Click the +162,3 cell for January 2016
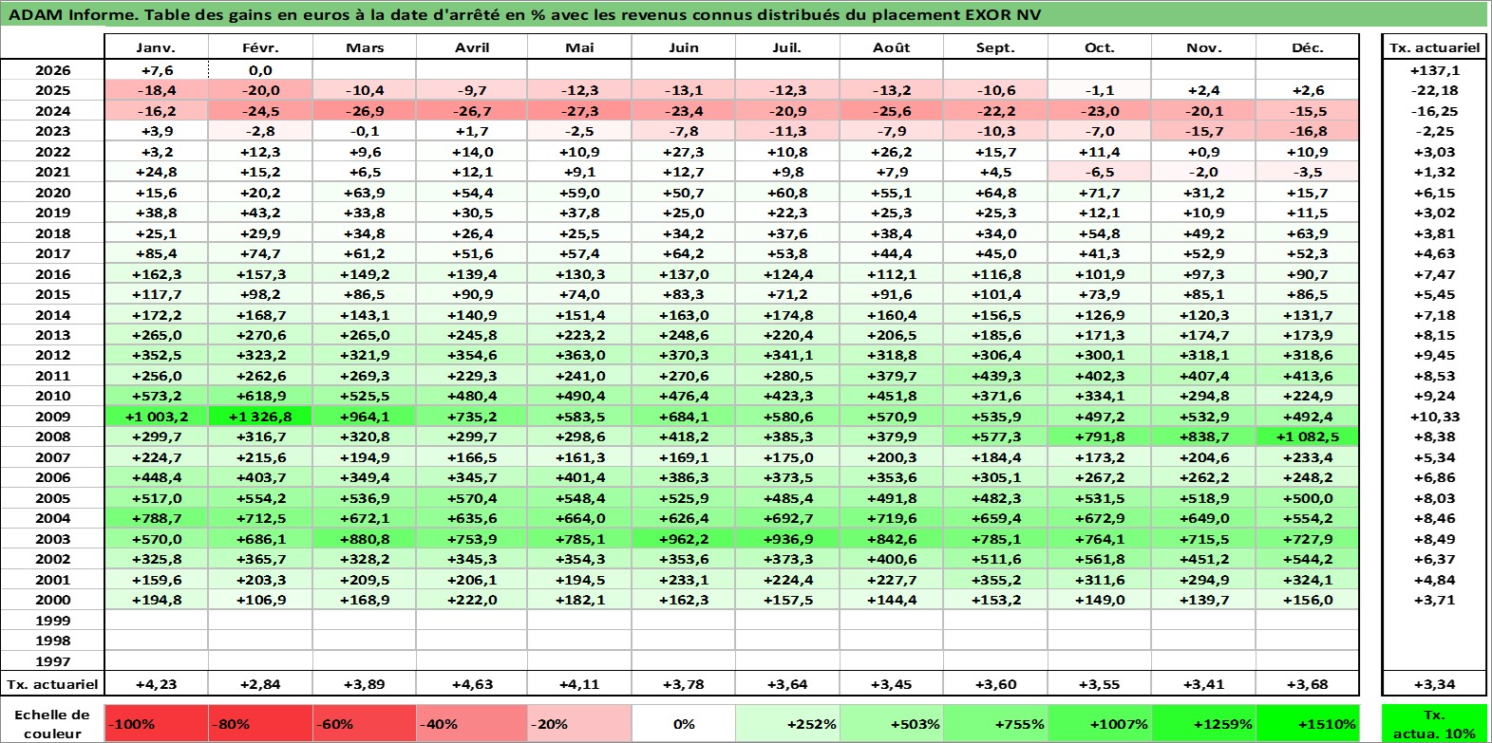Viewport: 1492px width, 743px height. point(156,274)
